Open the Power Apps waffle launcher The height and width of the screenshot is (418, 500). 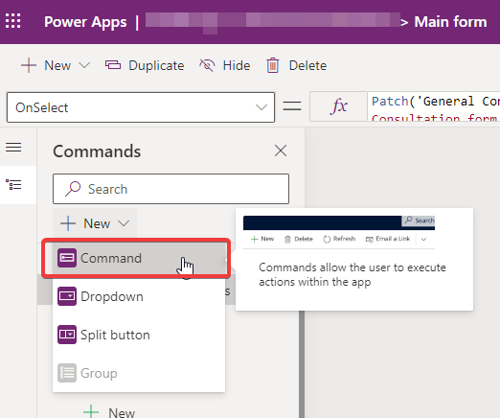coord(13,21)
